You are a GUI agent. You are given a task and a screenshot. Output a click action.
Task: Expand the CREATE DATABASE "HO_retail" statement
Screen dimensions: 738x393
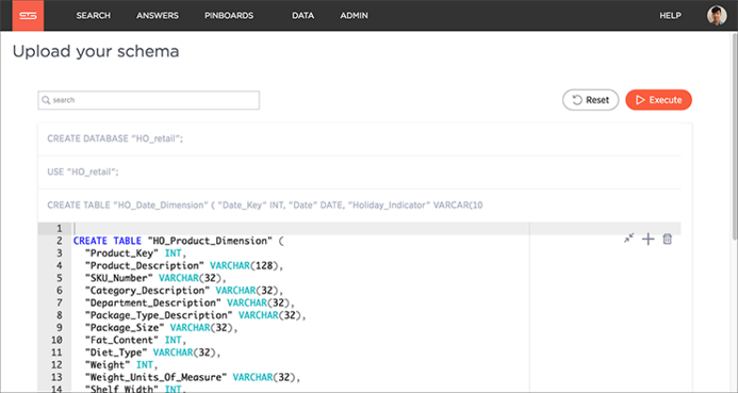pos(115,139)
